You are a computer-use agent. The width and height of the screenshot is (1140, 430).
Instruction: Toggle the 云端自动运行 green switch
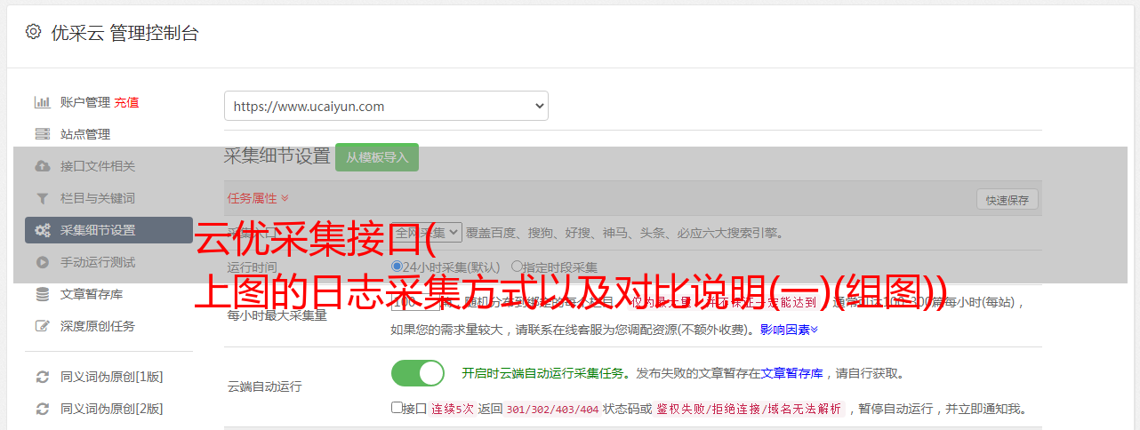coord(418,373)
